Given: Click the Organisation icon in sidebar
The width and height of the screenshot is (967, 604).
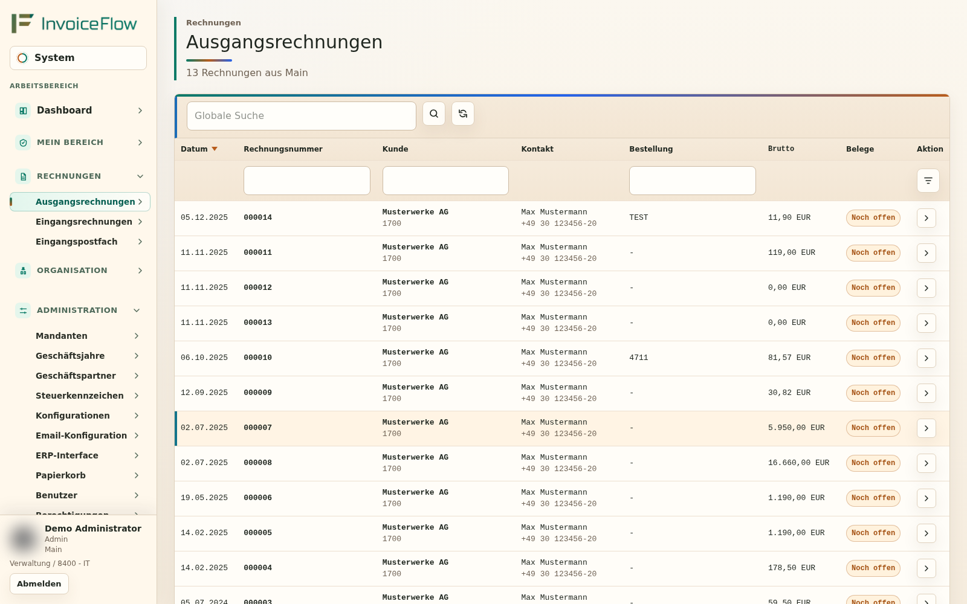Looking at the screenshot, I should (x=23, y=271).
